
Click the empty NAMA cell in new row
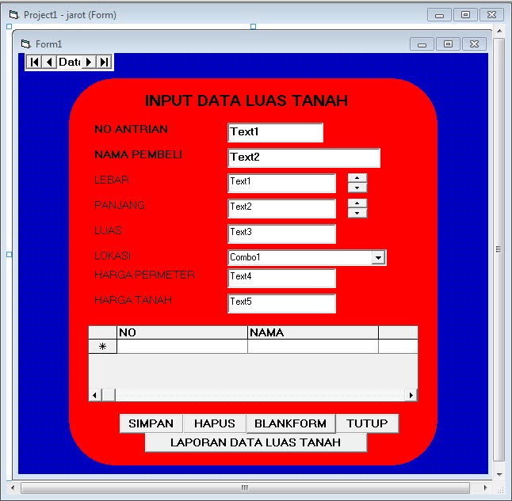313,347
